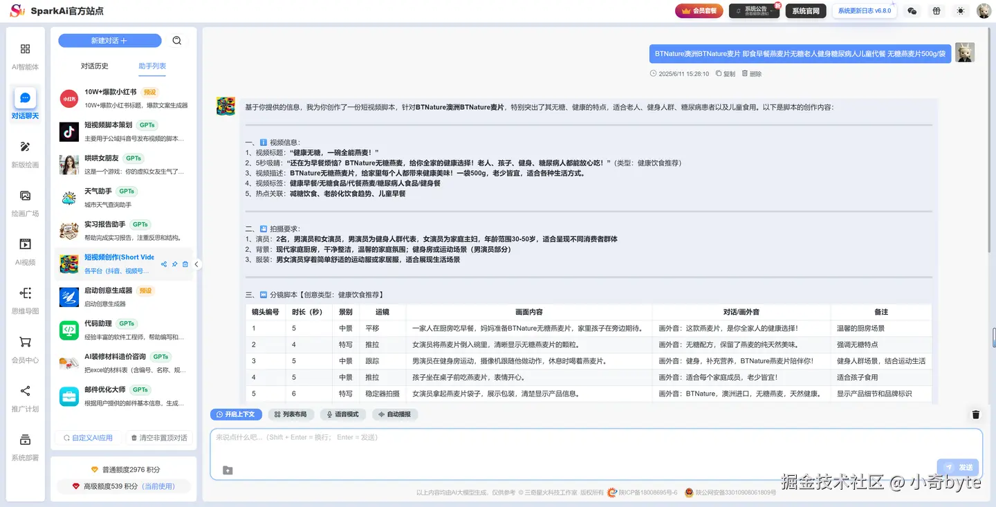Click the 自定义AI应用 button
The height and width of the screenshot is (507, 996).
click(87, 438)
